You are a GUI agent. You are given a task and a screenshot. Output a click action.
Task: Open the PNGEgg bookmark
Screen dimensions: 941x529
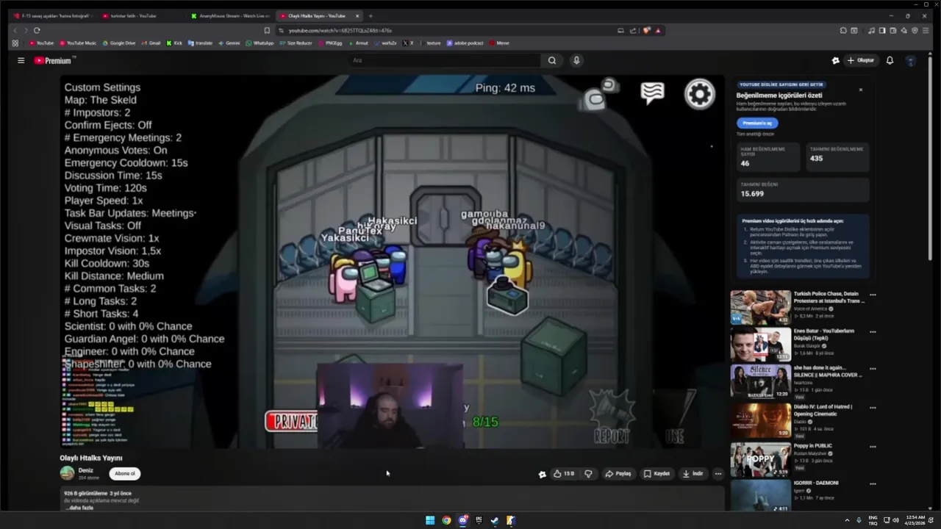[330, 43]
